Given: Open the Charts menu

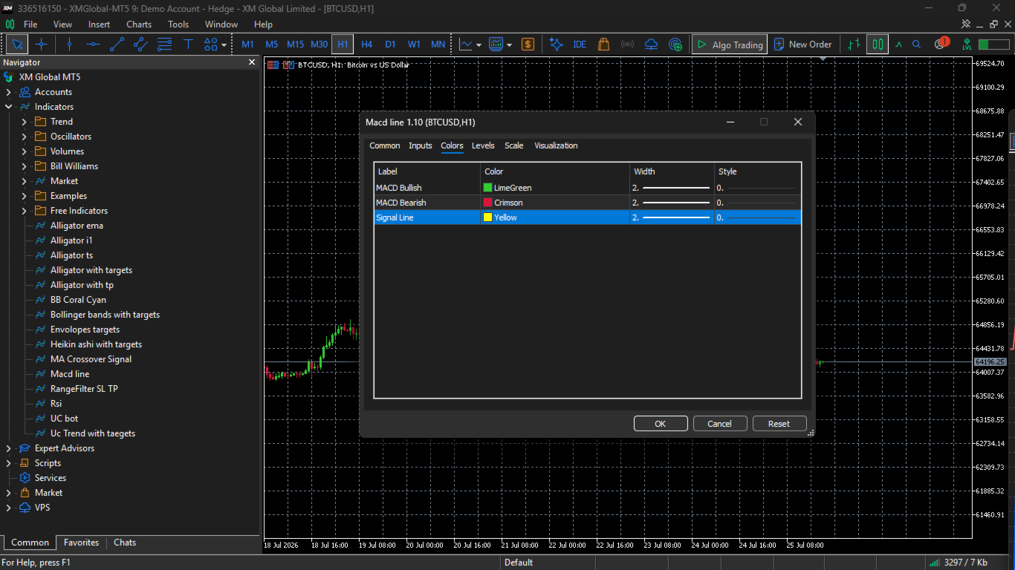Looking at the screenshot, I should click(x=139, y=24).
